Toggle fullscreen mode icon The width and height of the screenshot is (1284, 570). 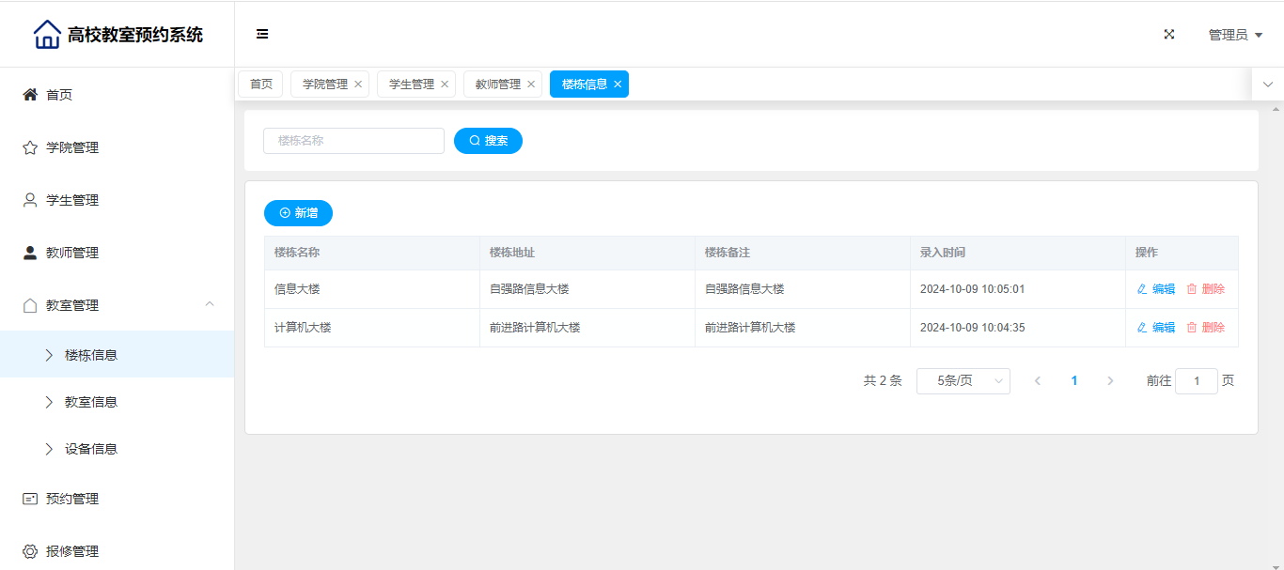1169,35
